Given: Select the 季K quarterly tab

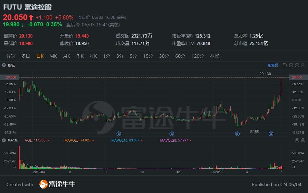Looking at the screenshot, I should pyautogui.click(x=80, y=56).
